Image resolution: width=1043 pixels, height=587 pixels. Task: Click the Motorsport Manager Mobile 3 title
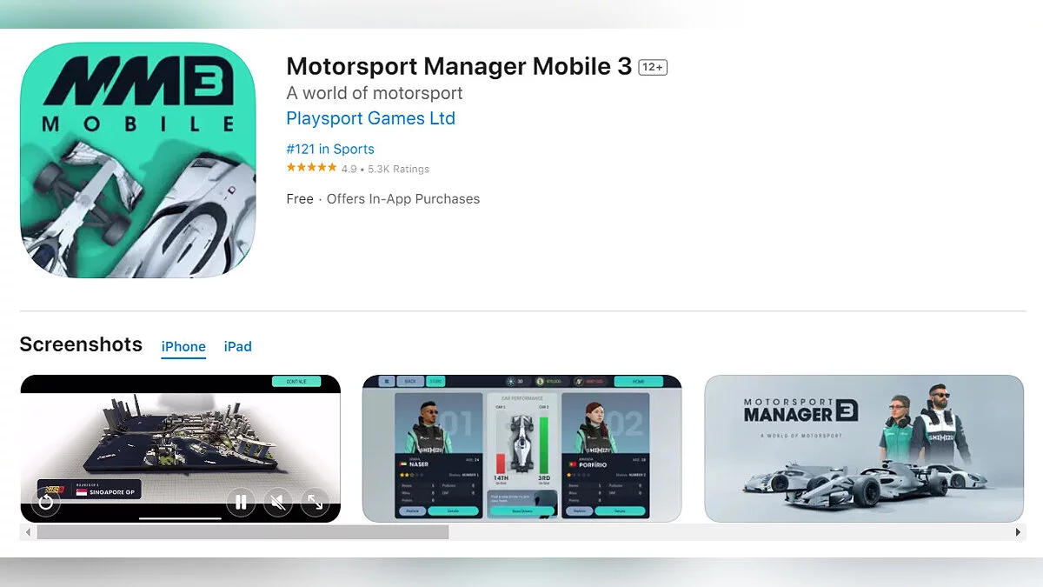459,66
